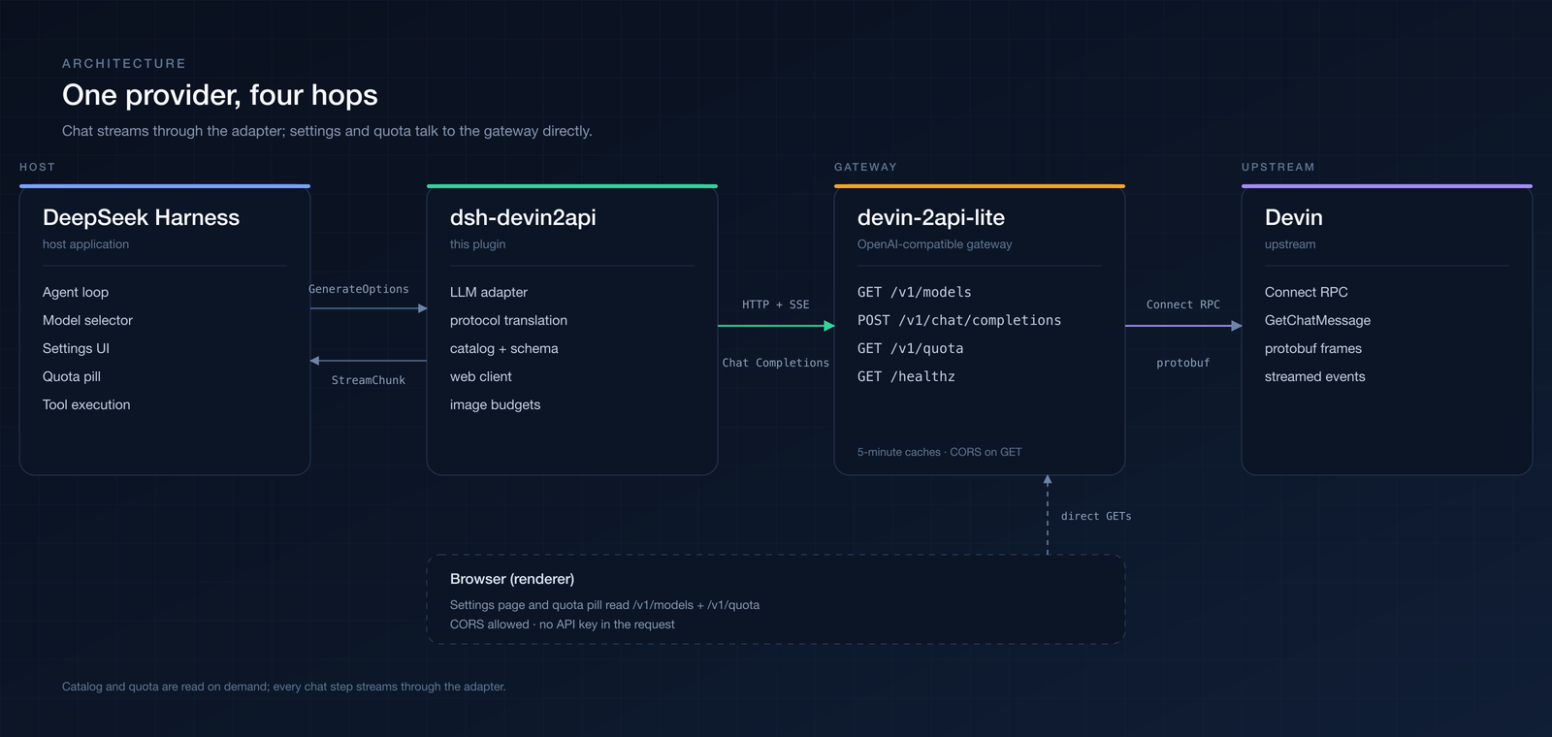Select the dsh-devin2api card title

(523, 217)
